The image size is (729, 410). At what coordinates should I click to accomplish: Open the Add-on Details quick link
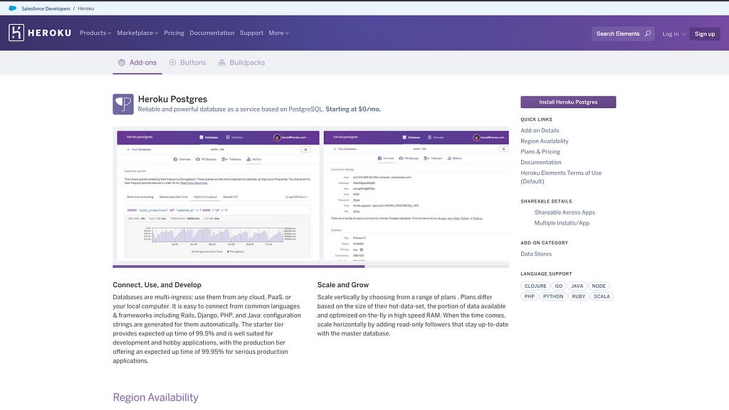[540, 130]
